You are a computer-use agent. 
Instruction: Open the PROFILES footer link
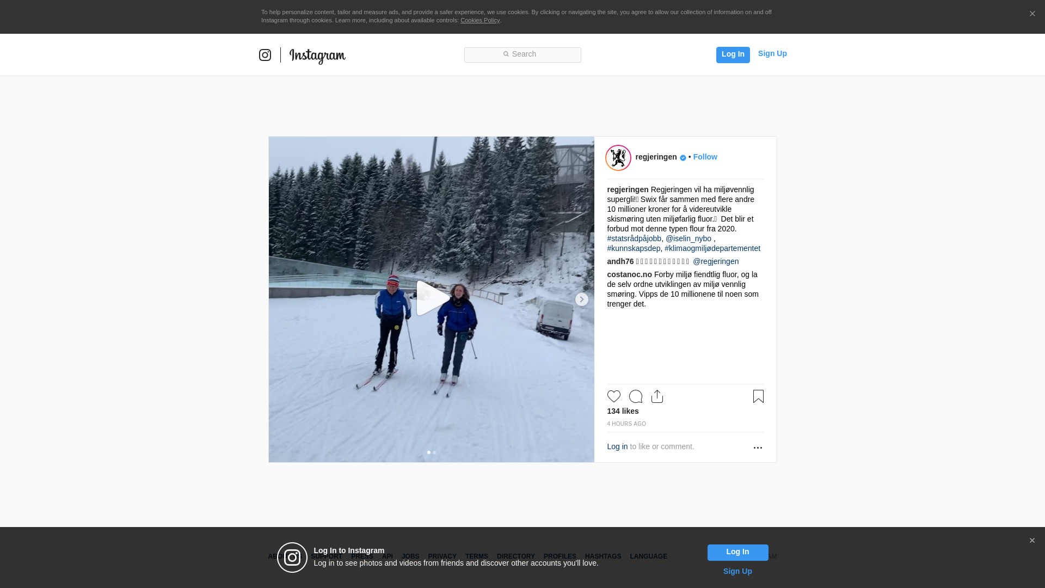[560, 556]
